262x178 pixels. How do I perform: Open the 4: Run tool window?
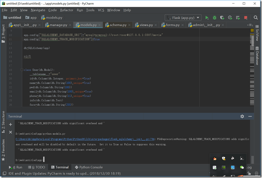(x=16, y=167)
